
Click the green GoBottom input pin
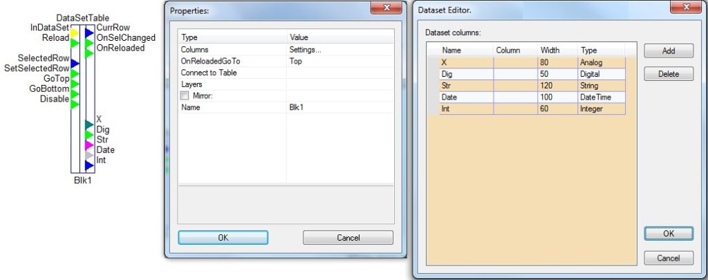(75, 94)
